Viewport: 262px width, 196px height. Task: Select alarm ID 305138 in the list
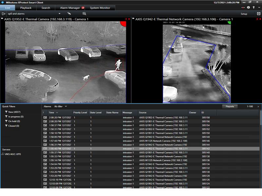(151, 156)
